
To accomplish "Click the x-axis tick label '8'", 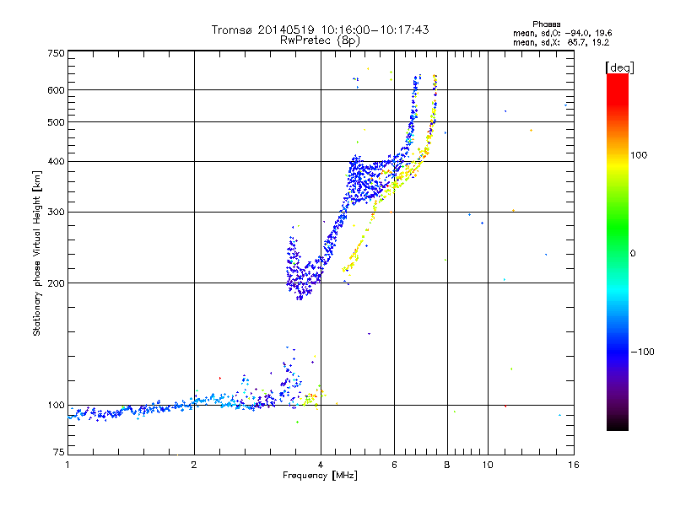I will tap(447, 465).
